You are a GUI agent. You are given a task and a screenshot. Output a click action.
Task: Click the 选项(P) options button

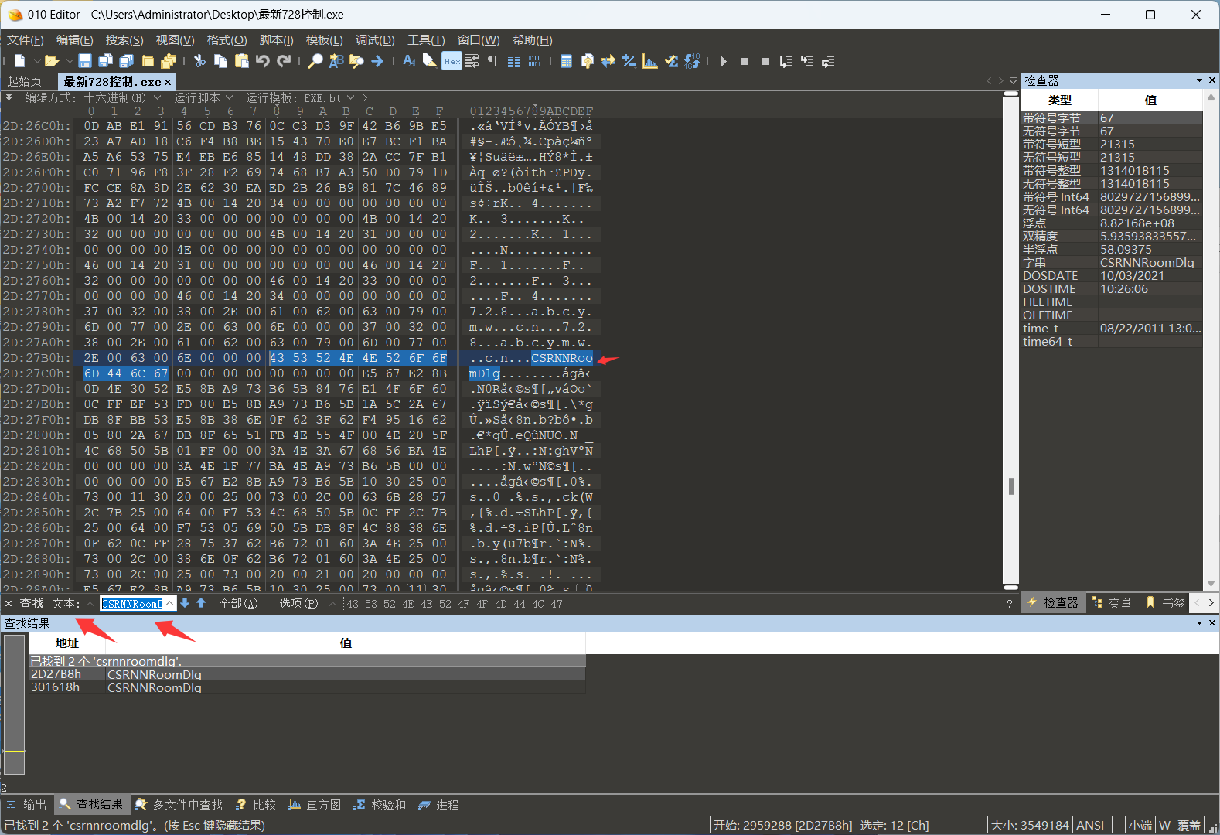pyautogui.click(x=298, y=603)
